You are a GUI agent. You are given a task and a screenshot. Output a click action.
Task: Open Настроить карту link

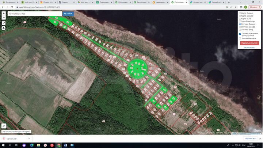click(x=249, y=47)
